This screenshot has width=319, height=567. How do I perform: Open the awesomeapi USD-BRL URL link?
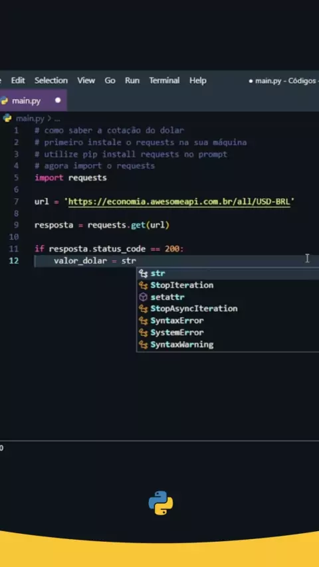(179, 201)
